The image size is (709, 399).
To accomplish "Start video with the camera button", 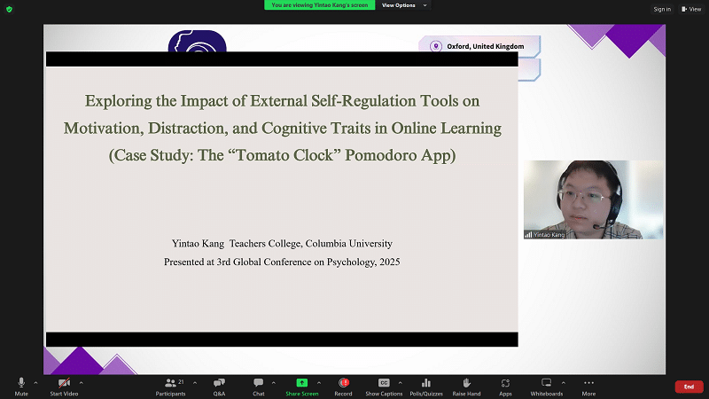I will pos(64,385).
